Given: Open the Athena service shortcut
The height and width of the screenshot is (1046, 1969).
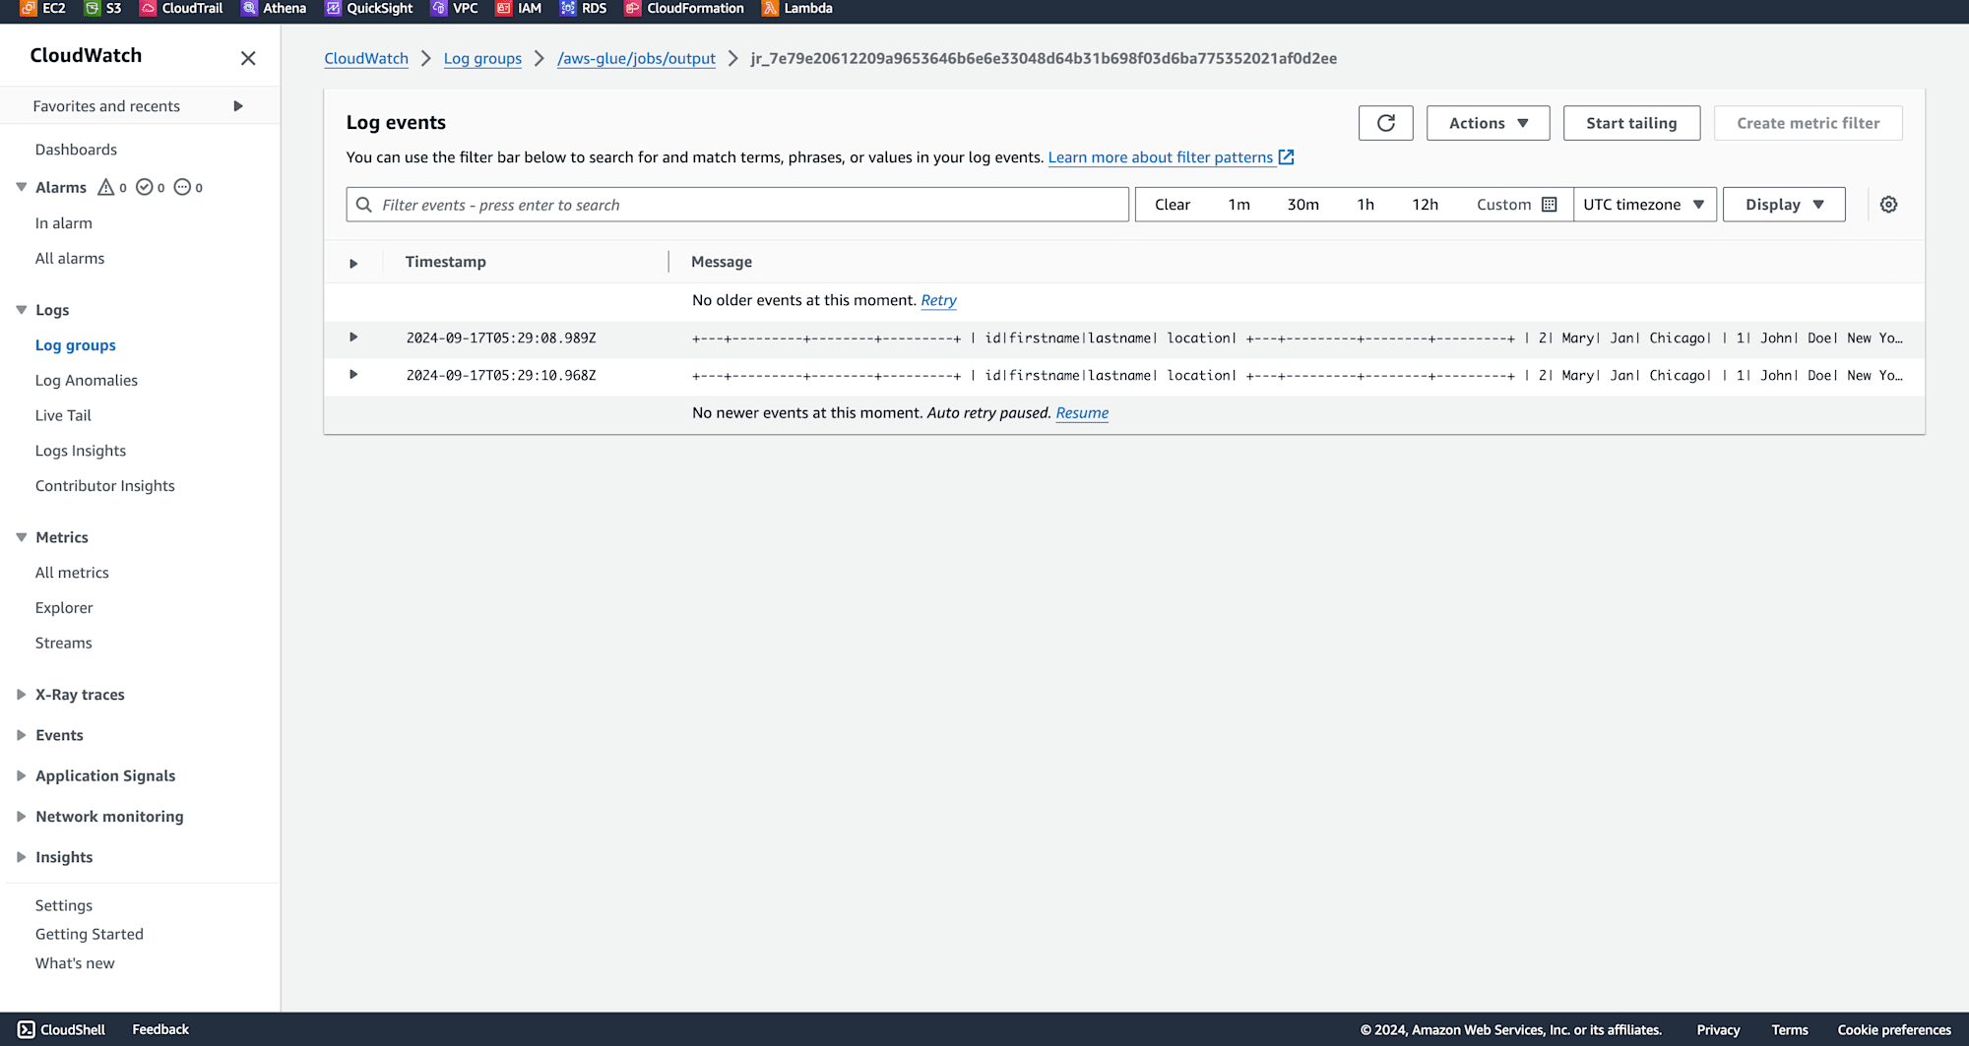Looking at the screenshot, I should pyautogui.click(x=274, y=8).
